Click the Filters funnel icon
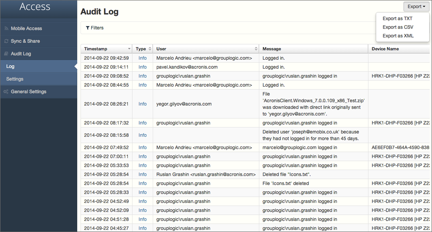 [87, 28]
